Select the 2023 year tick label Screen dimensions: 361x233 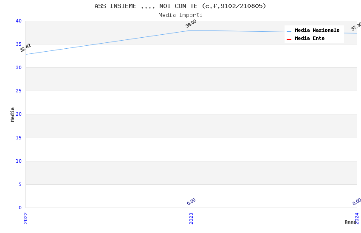coord(191,218)
